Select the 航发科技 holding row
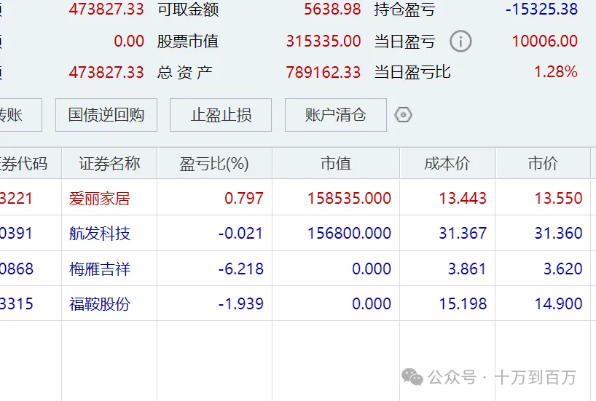Viewport: 596px width, 401px height. click(x=100, y=234)
